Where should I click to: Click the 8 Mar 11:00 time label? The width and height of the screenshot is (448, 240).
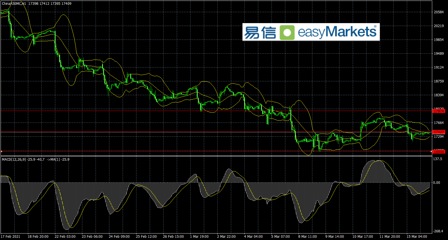308,237
